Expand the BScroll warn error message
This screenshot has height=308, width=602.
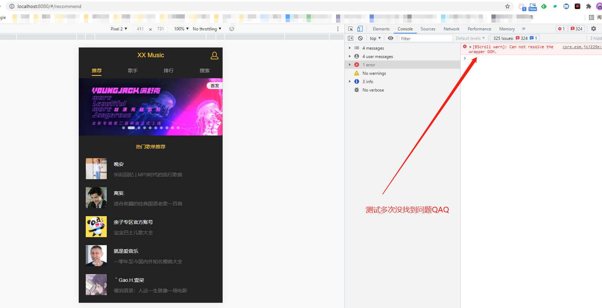pyautogui.click(x=471, y=47)
